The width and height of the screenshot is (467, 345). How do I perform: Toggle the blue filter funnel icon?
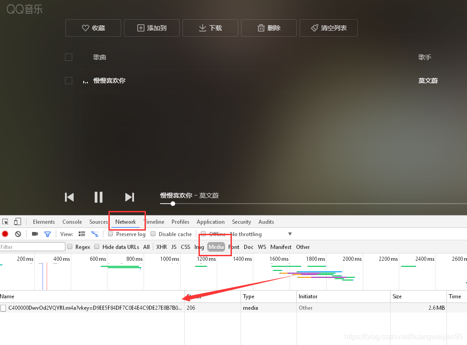tap(48, 234)
